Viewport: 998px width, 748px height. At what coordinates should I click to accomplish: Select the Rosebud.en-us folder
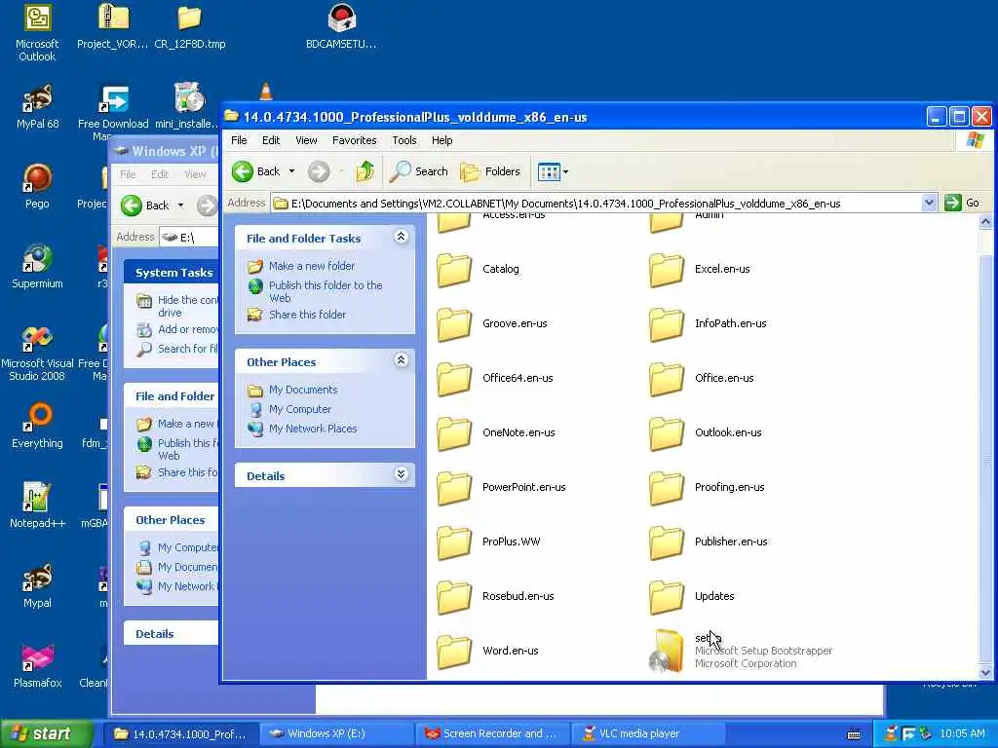point(496,597)
